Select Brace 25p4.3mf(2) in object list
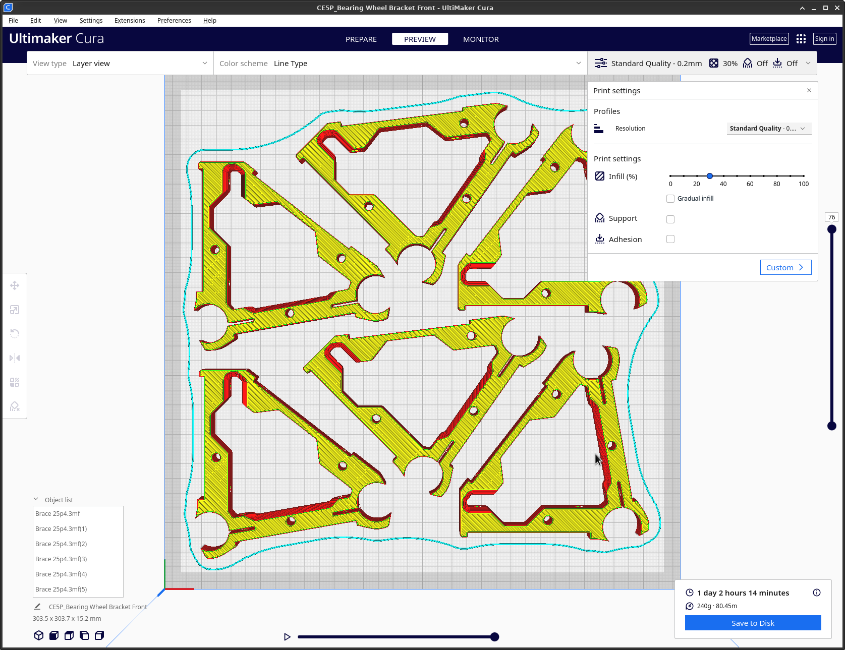 pyautogui.click(x=78, y=544)
